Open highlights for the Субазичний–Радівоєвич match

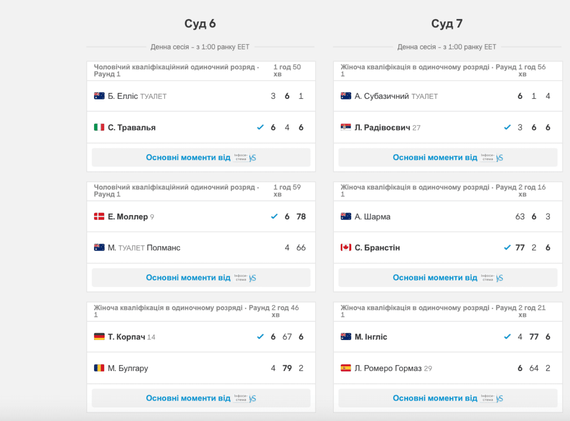(x=447, y=157)
